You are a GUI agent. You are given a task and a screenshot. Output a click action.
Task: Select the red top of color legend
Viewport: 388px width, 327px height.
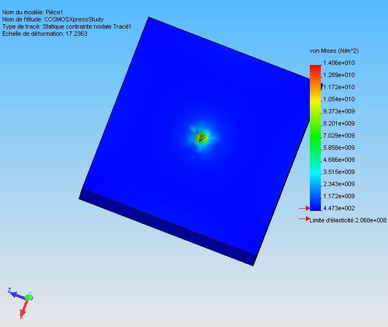pos(315,70)
